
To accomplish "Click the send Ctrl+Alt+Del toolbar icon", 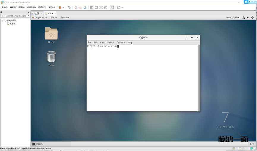I will [69, 7].
